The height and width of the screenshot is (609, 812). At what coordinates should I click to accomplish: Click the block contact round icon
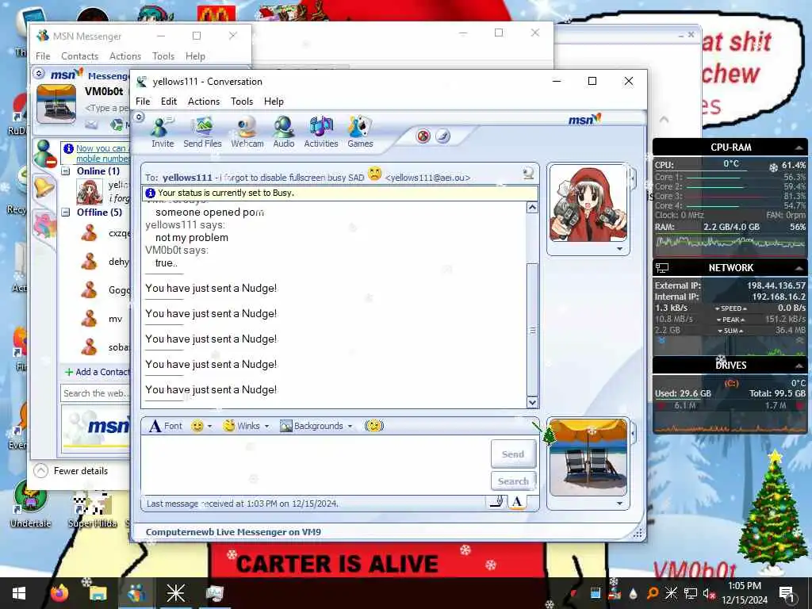[423, 136]
